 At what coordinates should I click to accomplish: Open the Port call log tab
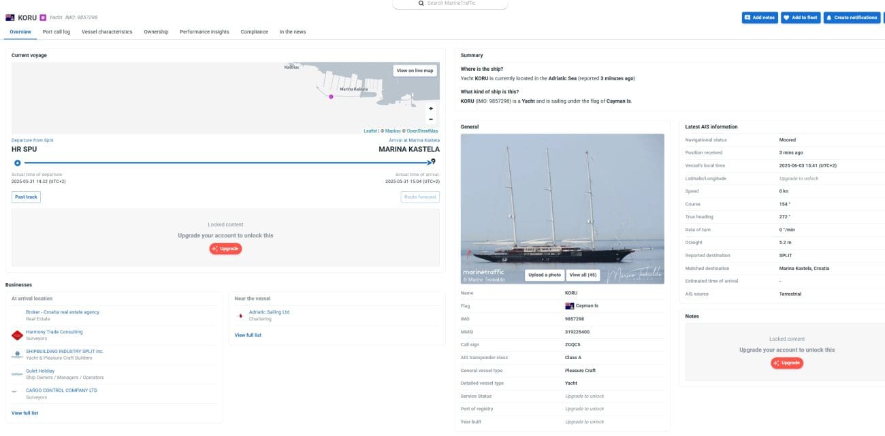(57, 32)
